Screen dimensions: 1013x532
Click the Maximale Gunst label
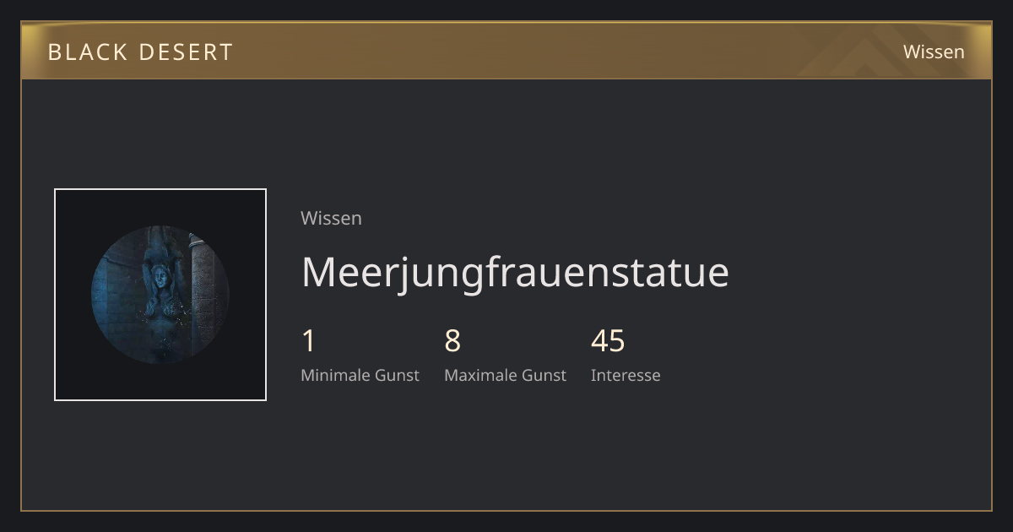tap(505, 375)
